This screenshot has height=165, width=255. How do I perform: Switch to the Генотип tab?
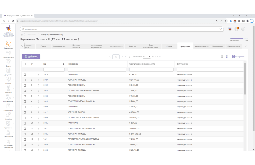(x=132, y=46)
